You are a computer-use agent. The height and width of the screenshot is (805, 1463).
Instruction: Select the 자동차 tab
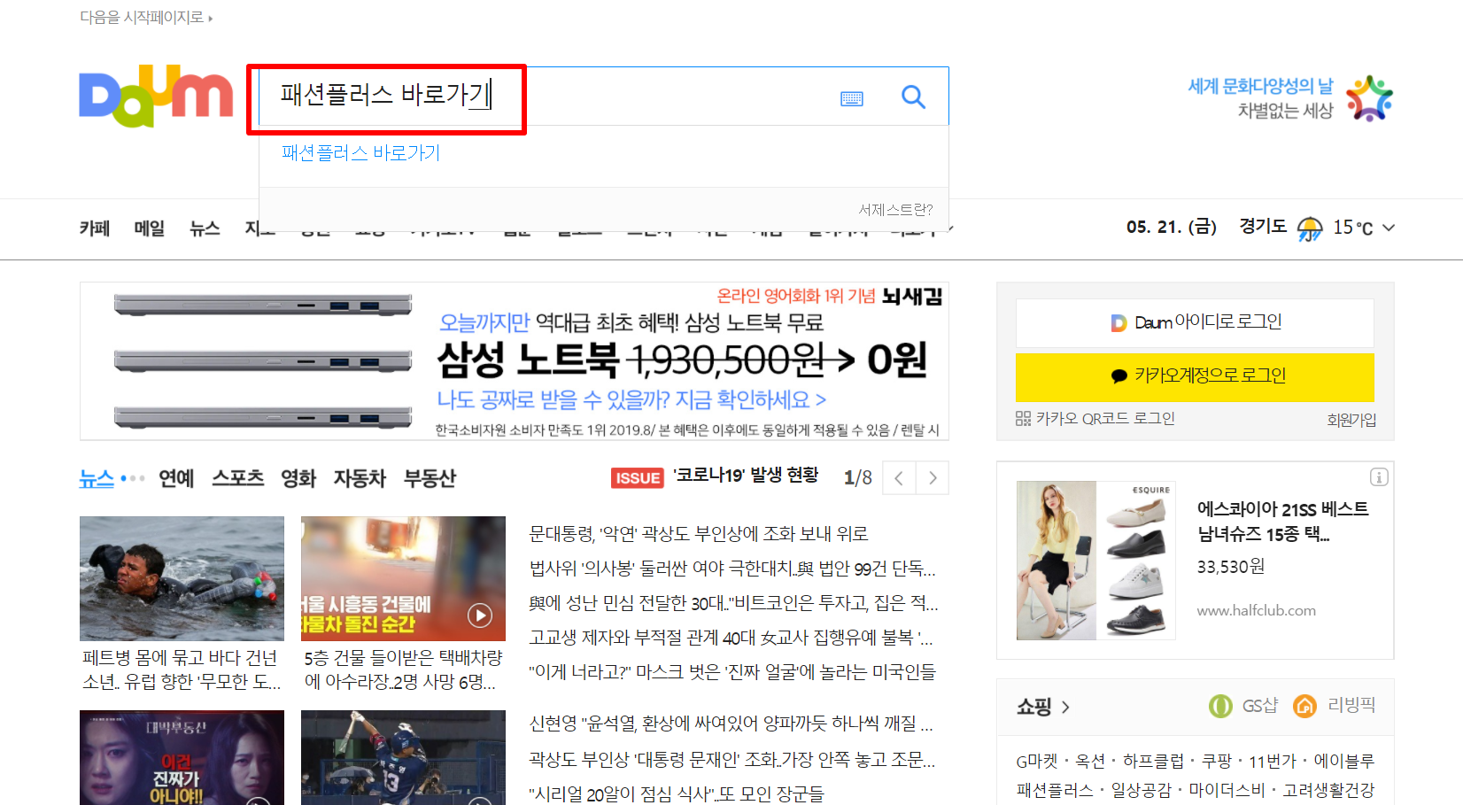tap(360, 478)
